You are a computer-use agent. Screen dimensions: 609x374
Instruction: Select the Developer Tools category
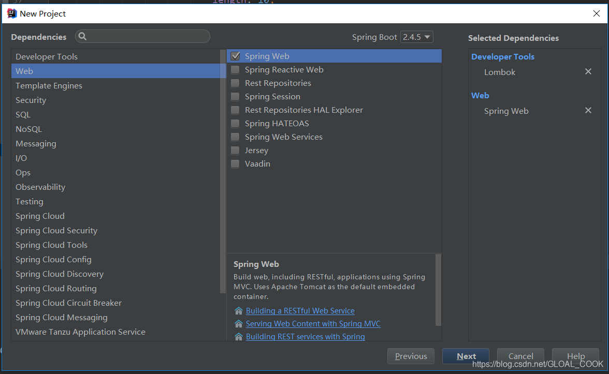(x=116, y=57)
